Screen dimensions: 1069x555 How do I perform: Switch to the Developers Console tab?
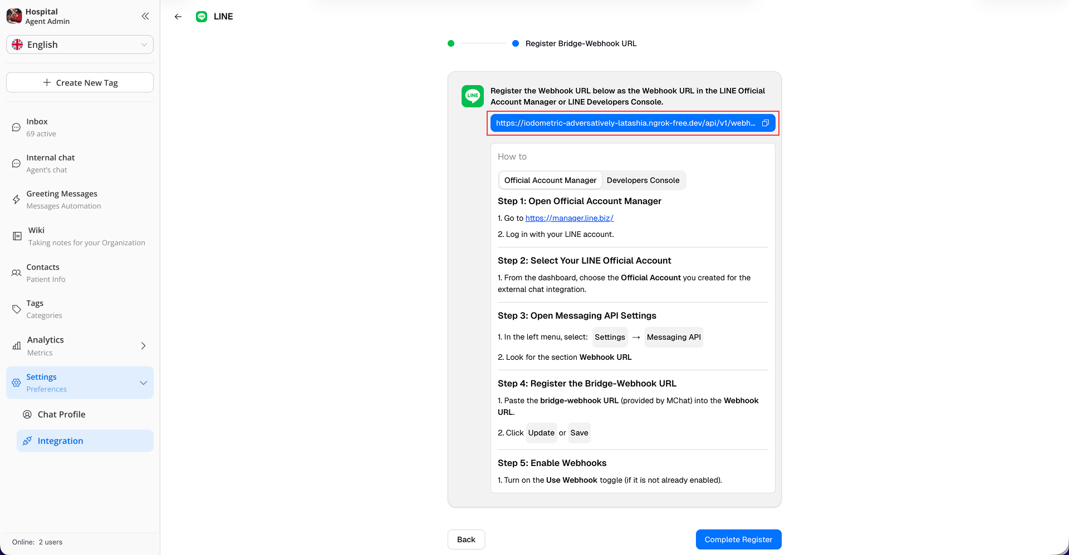643,180
